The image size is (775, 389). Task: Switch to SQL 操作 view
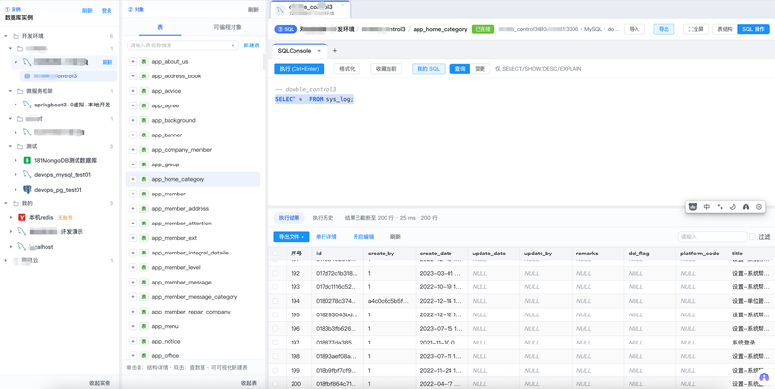[754, 29]
